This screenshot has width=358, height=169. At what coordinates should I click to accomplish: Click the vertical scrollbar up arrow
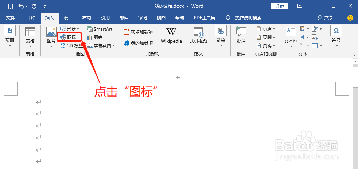[x=355, y=61]
